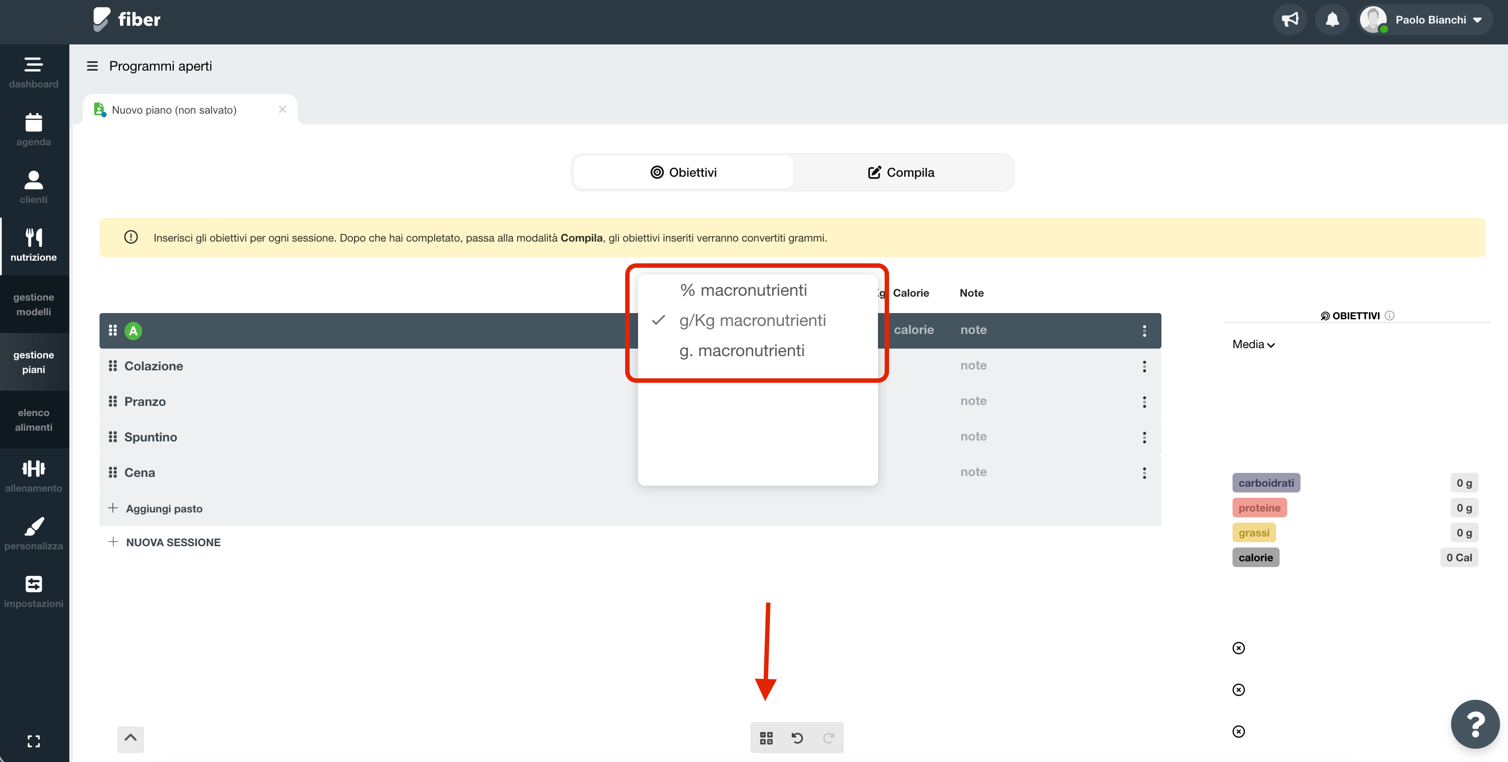Close the Nuovo piano tab
Screen dimensions: 1508x762
[x=282, y=109]
